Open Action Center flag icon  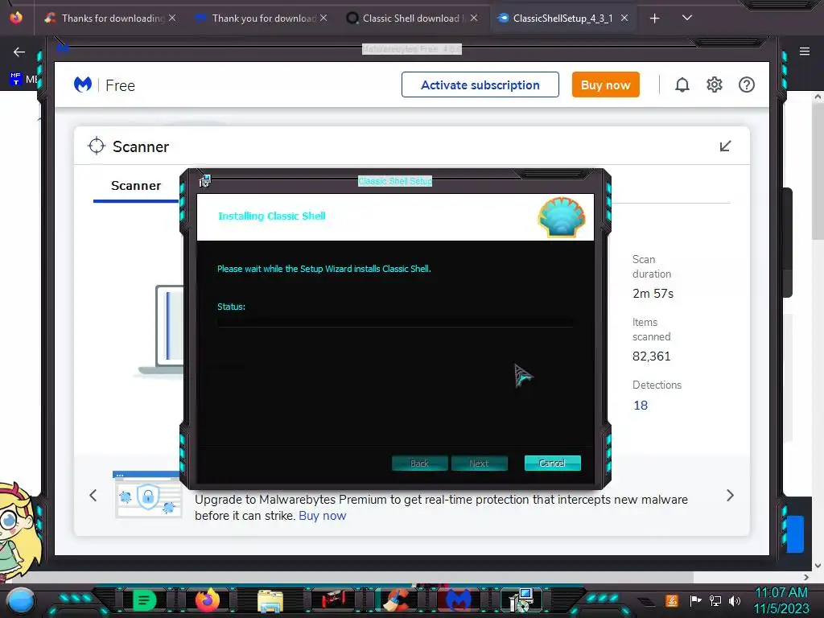click(x=695, y=600)
